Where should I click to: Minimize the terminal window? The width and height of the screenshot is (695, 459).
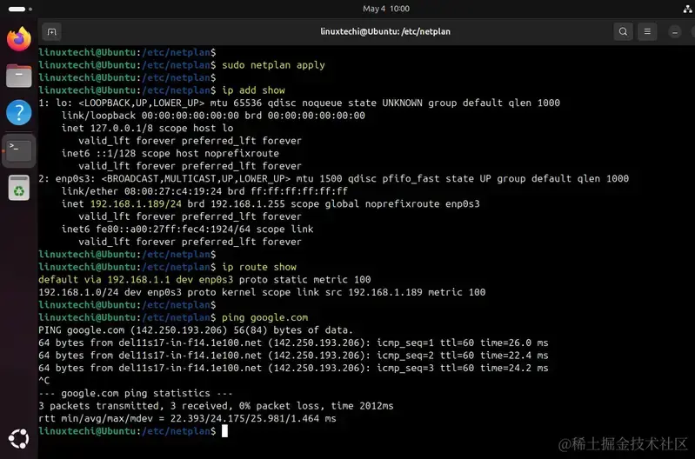point(675,32)
